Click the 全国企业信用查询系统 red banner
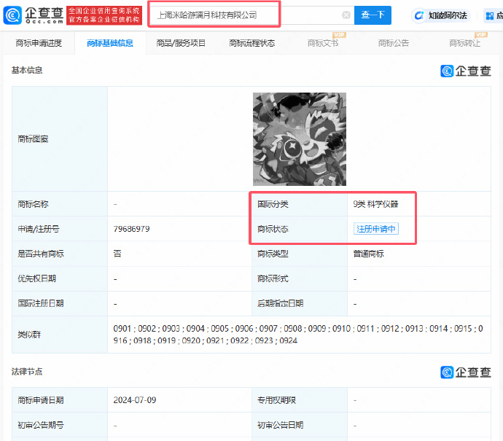 [x=114, y=15]
